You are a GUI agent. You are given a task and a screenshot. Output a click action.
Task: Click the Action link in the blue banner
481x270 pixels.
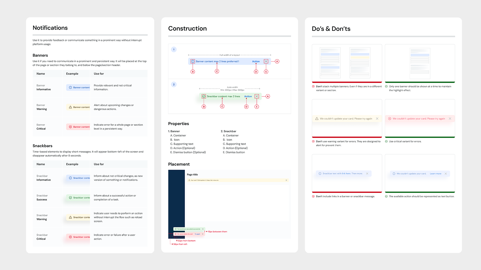pyautogui.click(x=256, y=61)
